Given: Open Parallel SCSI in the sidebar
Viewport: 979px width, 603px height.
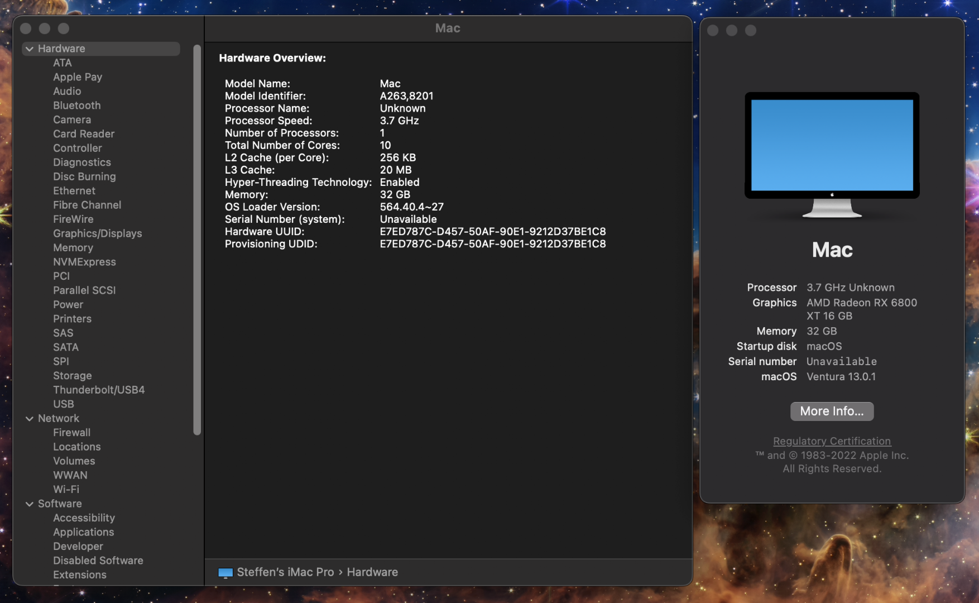Looking at the screenshot, I should point(84,291).
